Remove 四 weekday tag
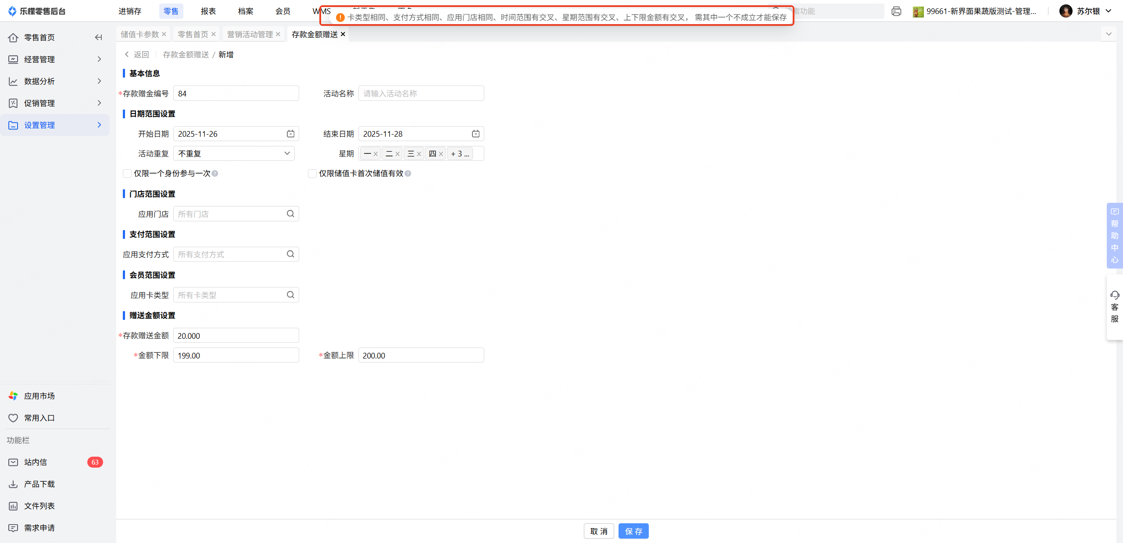Image resolution: width=1123 pixels, height=543 pixels. click(441, 154)
